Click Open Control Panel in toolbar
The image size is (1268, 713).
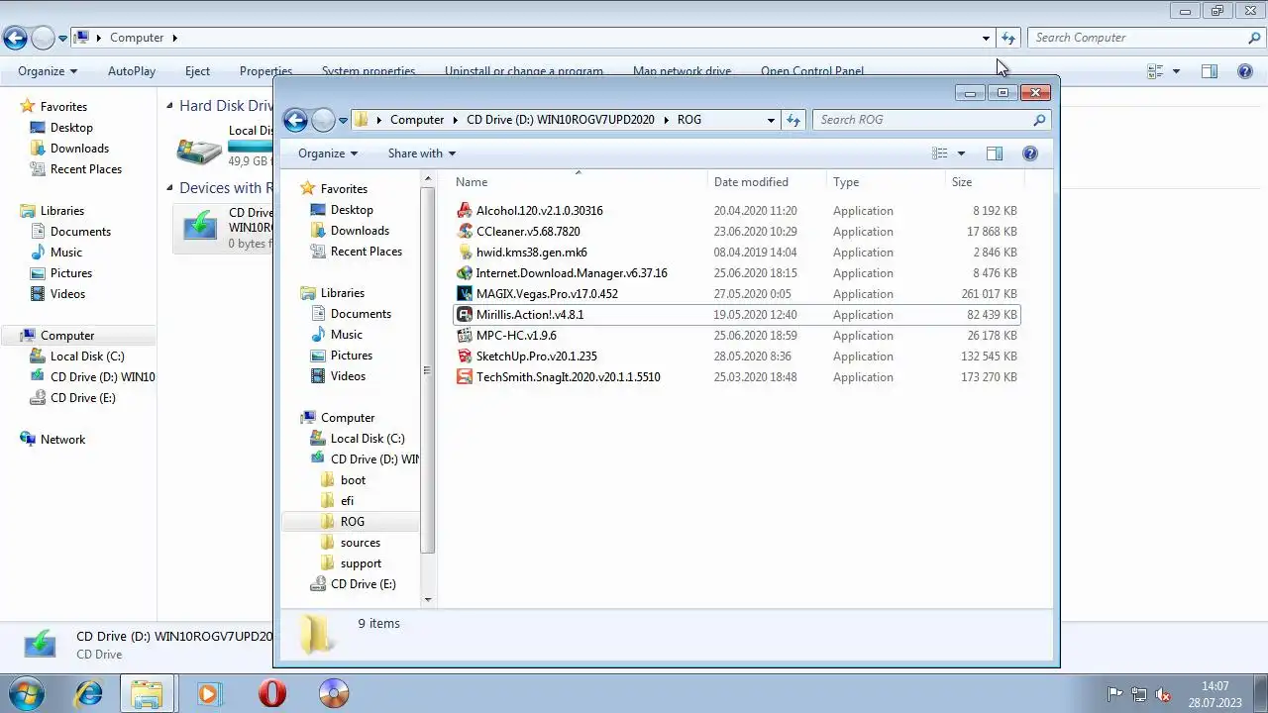[812, 71]
